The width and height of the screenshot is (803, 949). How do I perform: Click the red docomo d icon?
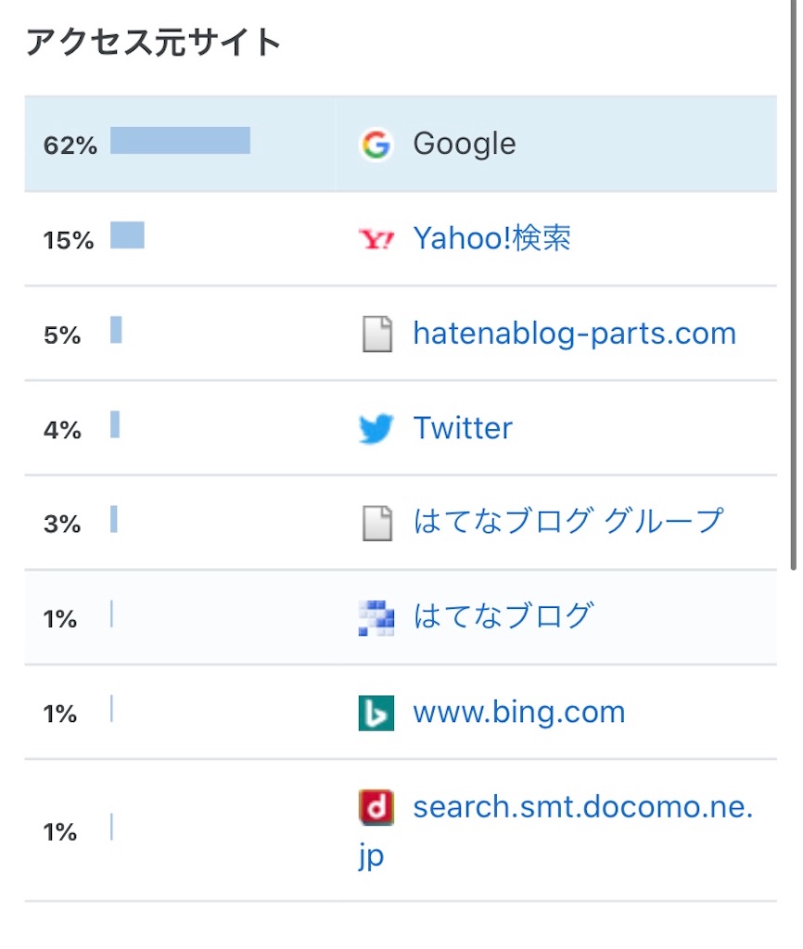(376, 807)
